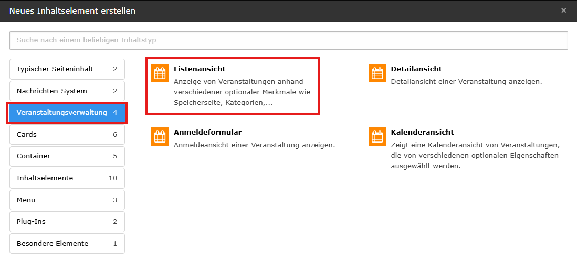Show the Besondere Elemente category
Screen dimensions: 577x263
pyautogui.click(x=67, y=244)
